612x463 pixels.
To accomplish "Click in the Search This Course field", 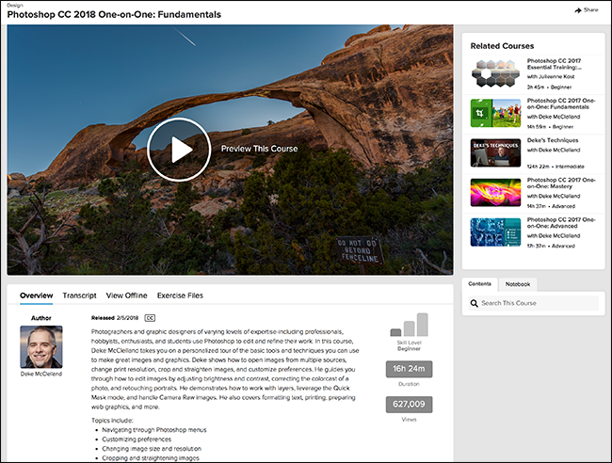I will click(x=534, y=303).
